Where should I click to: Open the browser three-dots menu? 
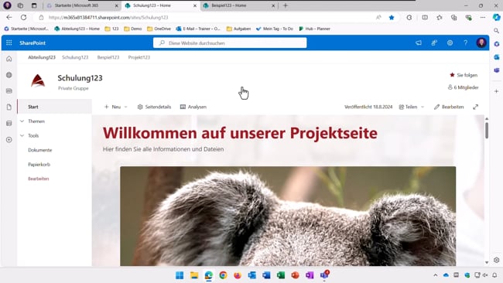(x=482, y=17)
